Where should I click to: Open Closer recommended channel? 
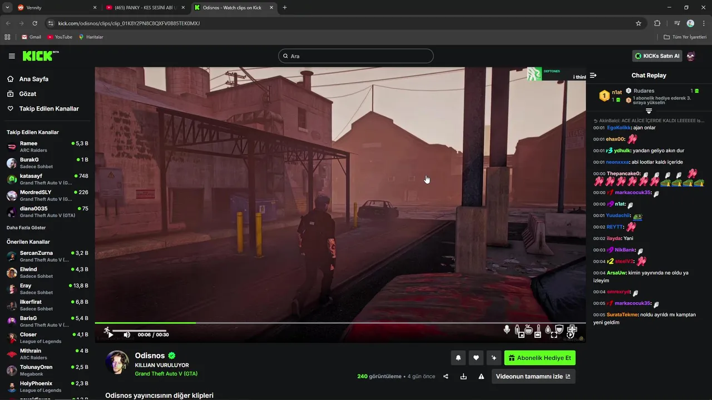click(47, 338)
